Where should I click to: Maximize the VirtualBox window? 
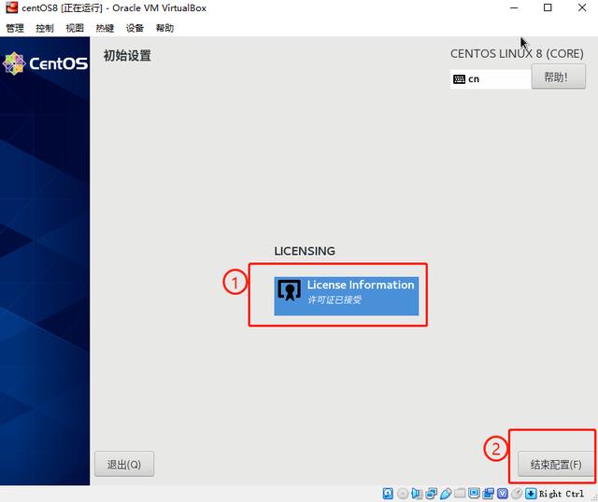point(548,7)
